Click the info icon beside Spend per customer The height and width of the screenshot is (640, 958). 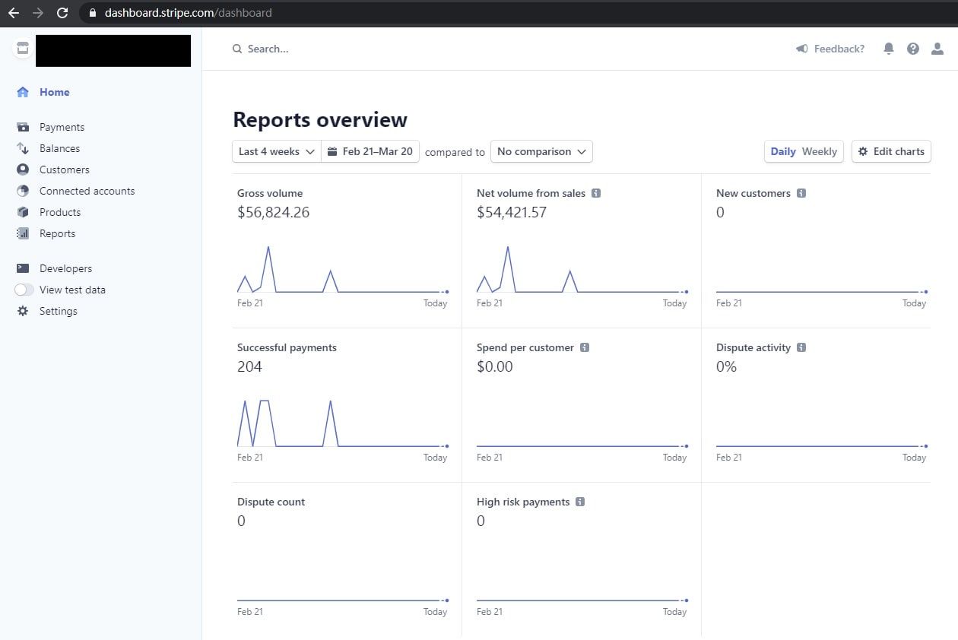pyautogui.click(x=585, y=347)
